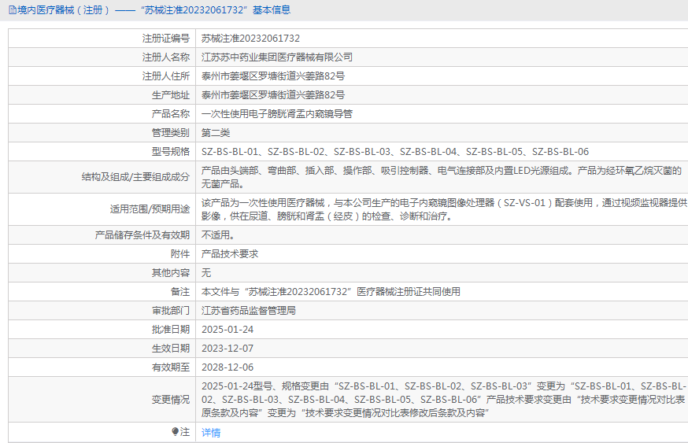Click the 注册人名称 label cell

point(166,57)
